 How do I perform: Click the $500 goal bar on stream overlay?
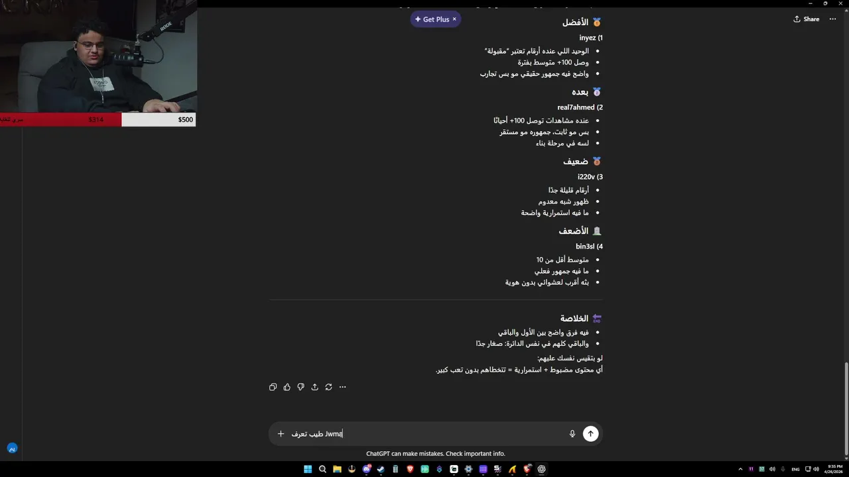[159, 119]
